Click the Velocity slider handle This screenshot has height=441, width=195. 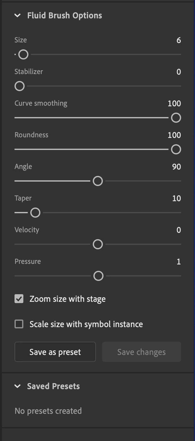98,244
